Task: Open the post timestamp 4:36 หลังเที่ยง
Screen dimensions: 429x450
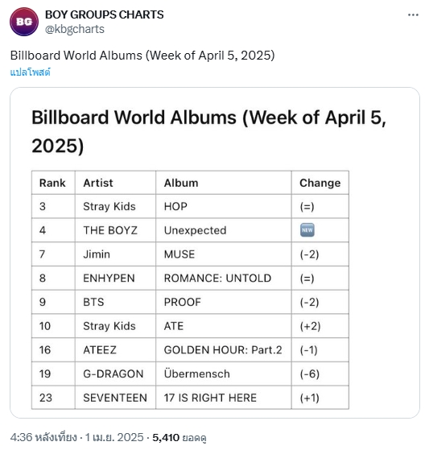Action: coord(43,437)
